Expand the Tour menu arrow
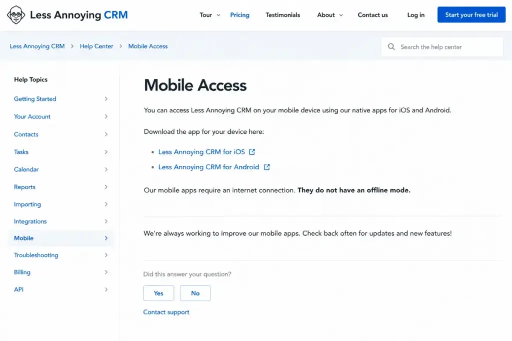This screenshot has height=341, width=512. point(218,15)
